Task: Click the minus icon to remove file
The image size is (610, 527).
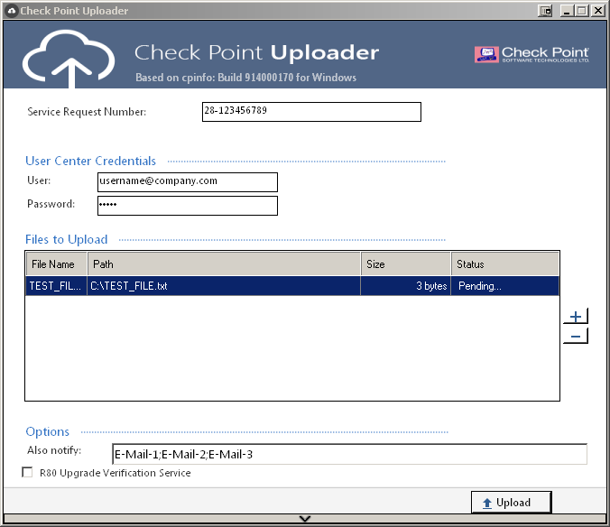Action: point(576,336)
